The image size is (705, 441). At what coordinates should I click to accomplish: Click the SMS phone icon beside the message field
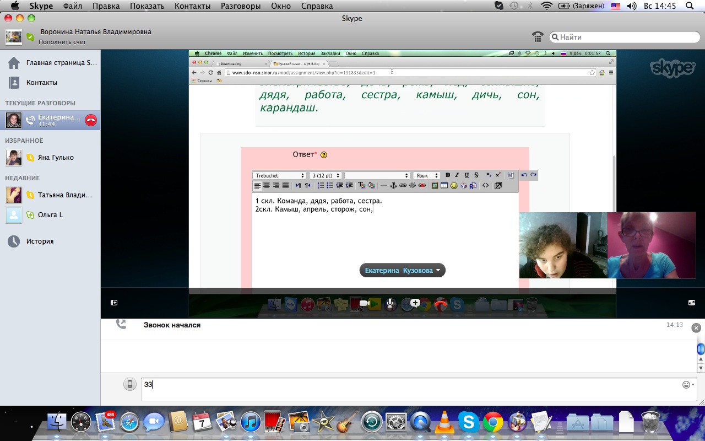point(129,385)
